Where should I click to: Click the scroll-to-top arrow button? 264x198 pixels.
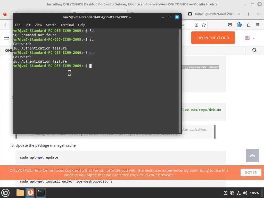(x=252, y=155)
